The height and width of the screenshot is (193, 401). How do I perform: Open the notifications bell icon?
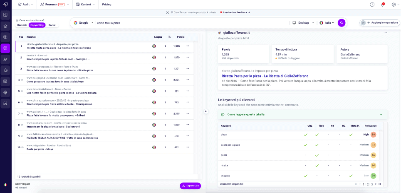click(x=383, y=5)
